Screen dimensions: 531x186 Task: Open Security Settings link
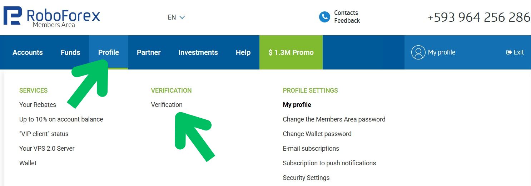click(306, 178)
